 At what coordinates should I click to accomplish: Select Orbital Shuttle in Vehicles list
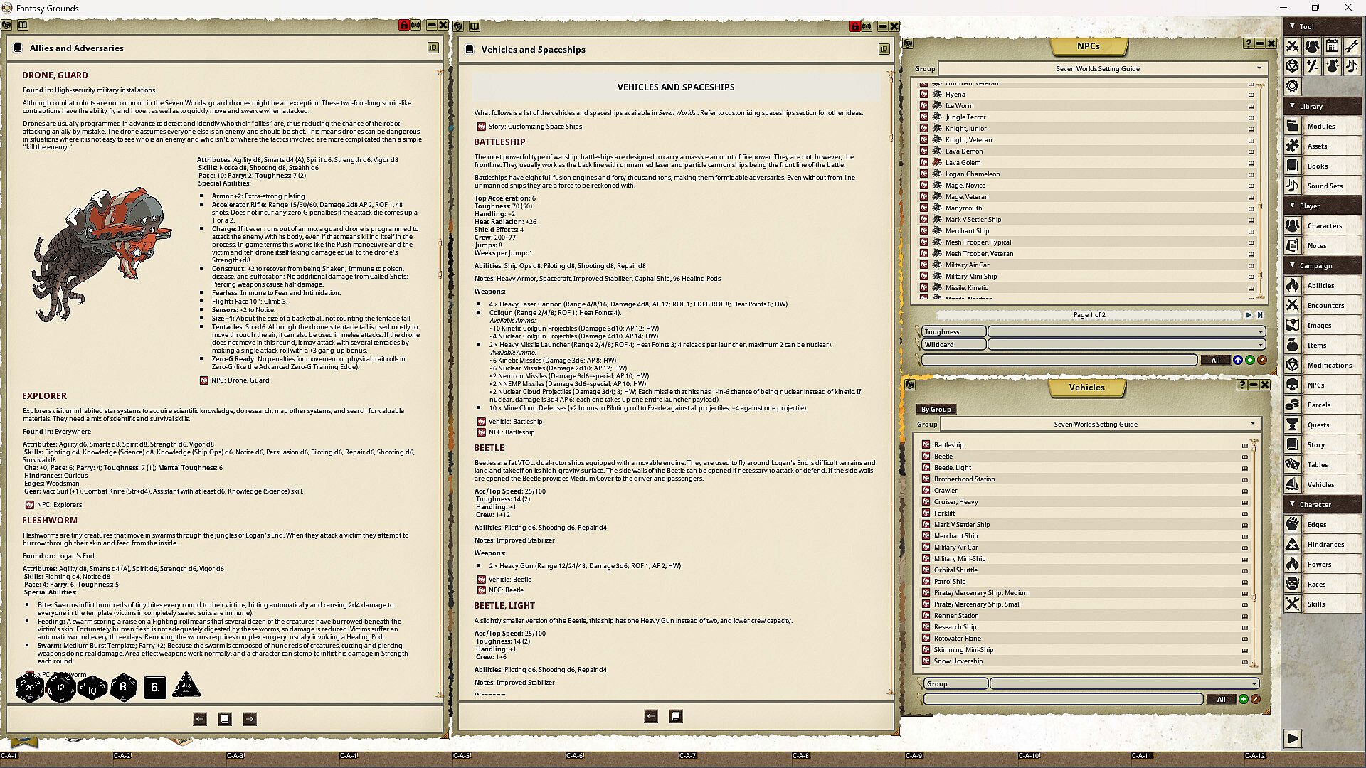(x=955, y=570)
